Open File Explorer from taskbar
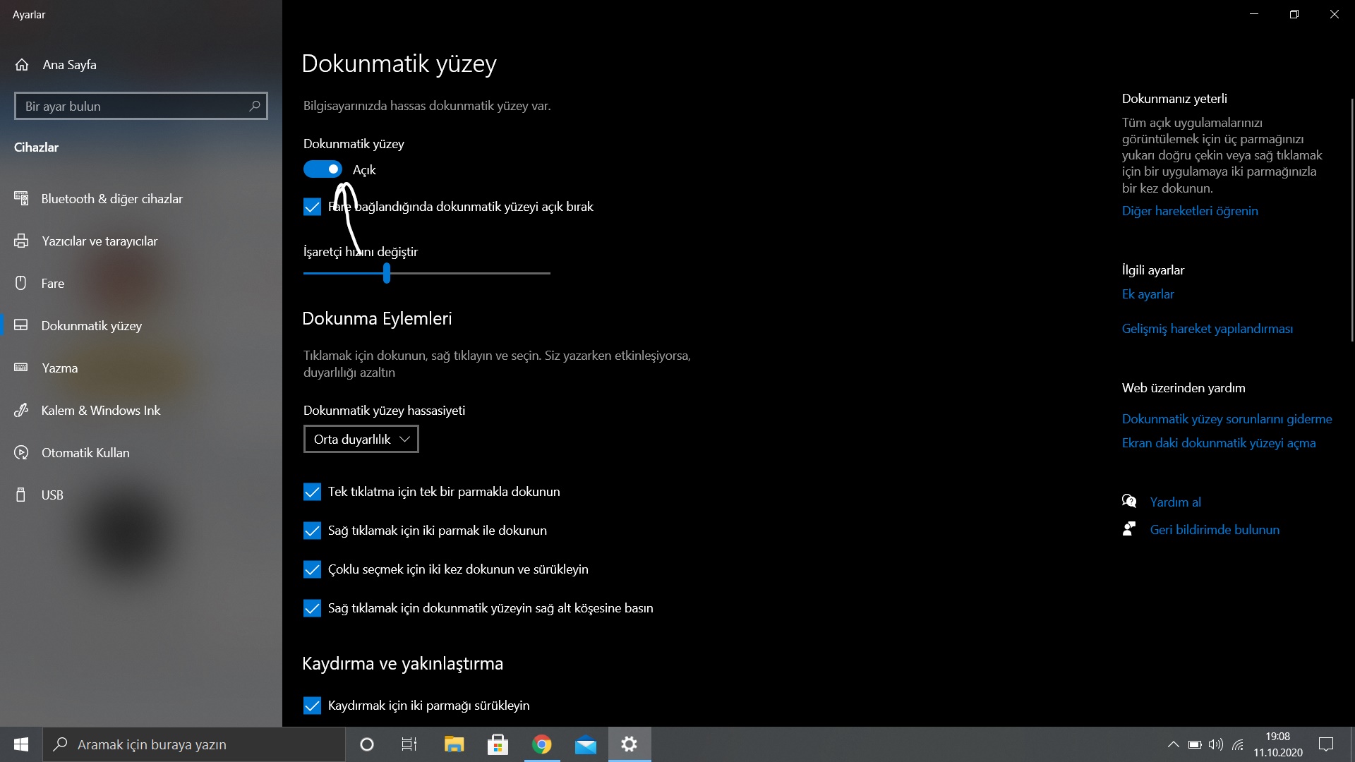Screen dimensions: 1355x762 tap(454, 744)
